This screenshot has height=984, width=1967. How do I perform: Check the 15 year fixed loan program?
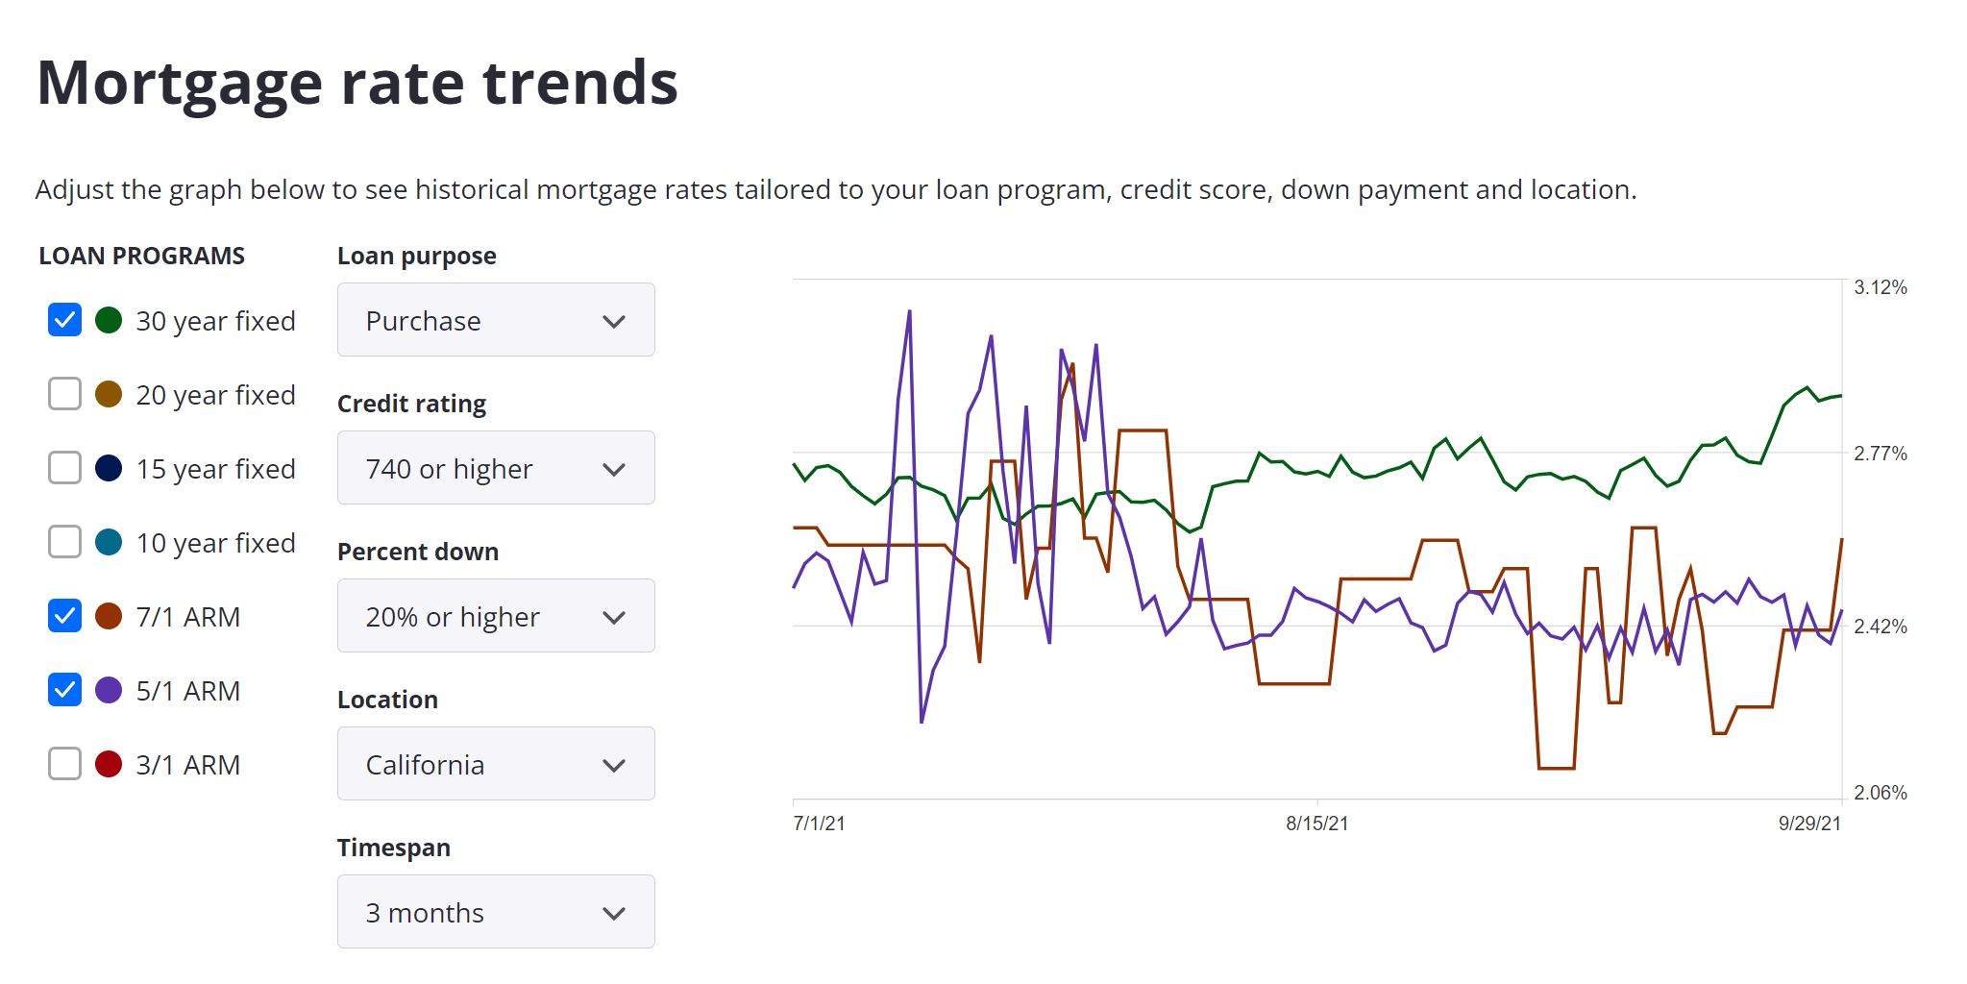point(64,468)
